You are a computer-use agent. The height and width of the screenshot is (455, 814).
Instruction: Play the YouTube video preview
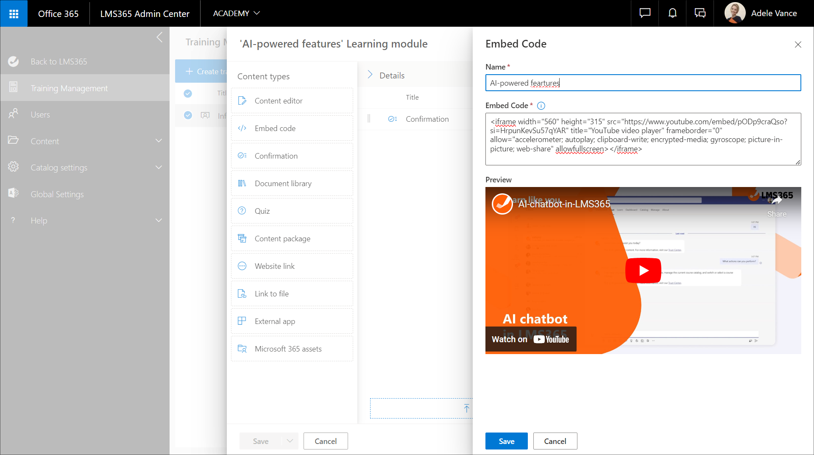[x=643, y=271]
